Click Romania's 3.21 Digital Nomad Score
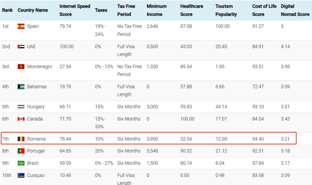This screenshot has height=185, width=312. 285,139
